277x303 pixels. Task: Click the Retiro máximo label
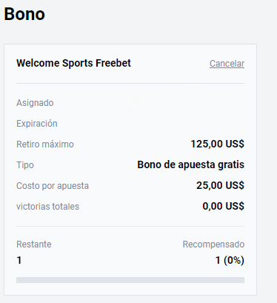[45, 144]
